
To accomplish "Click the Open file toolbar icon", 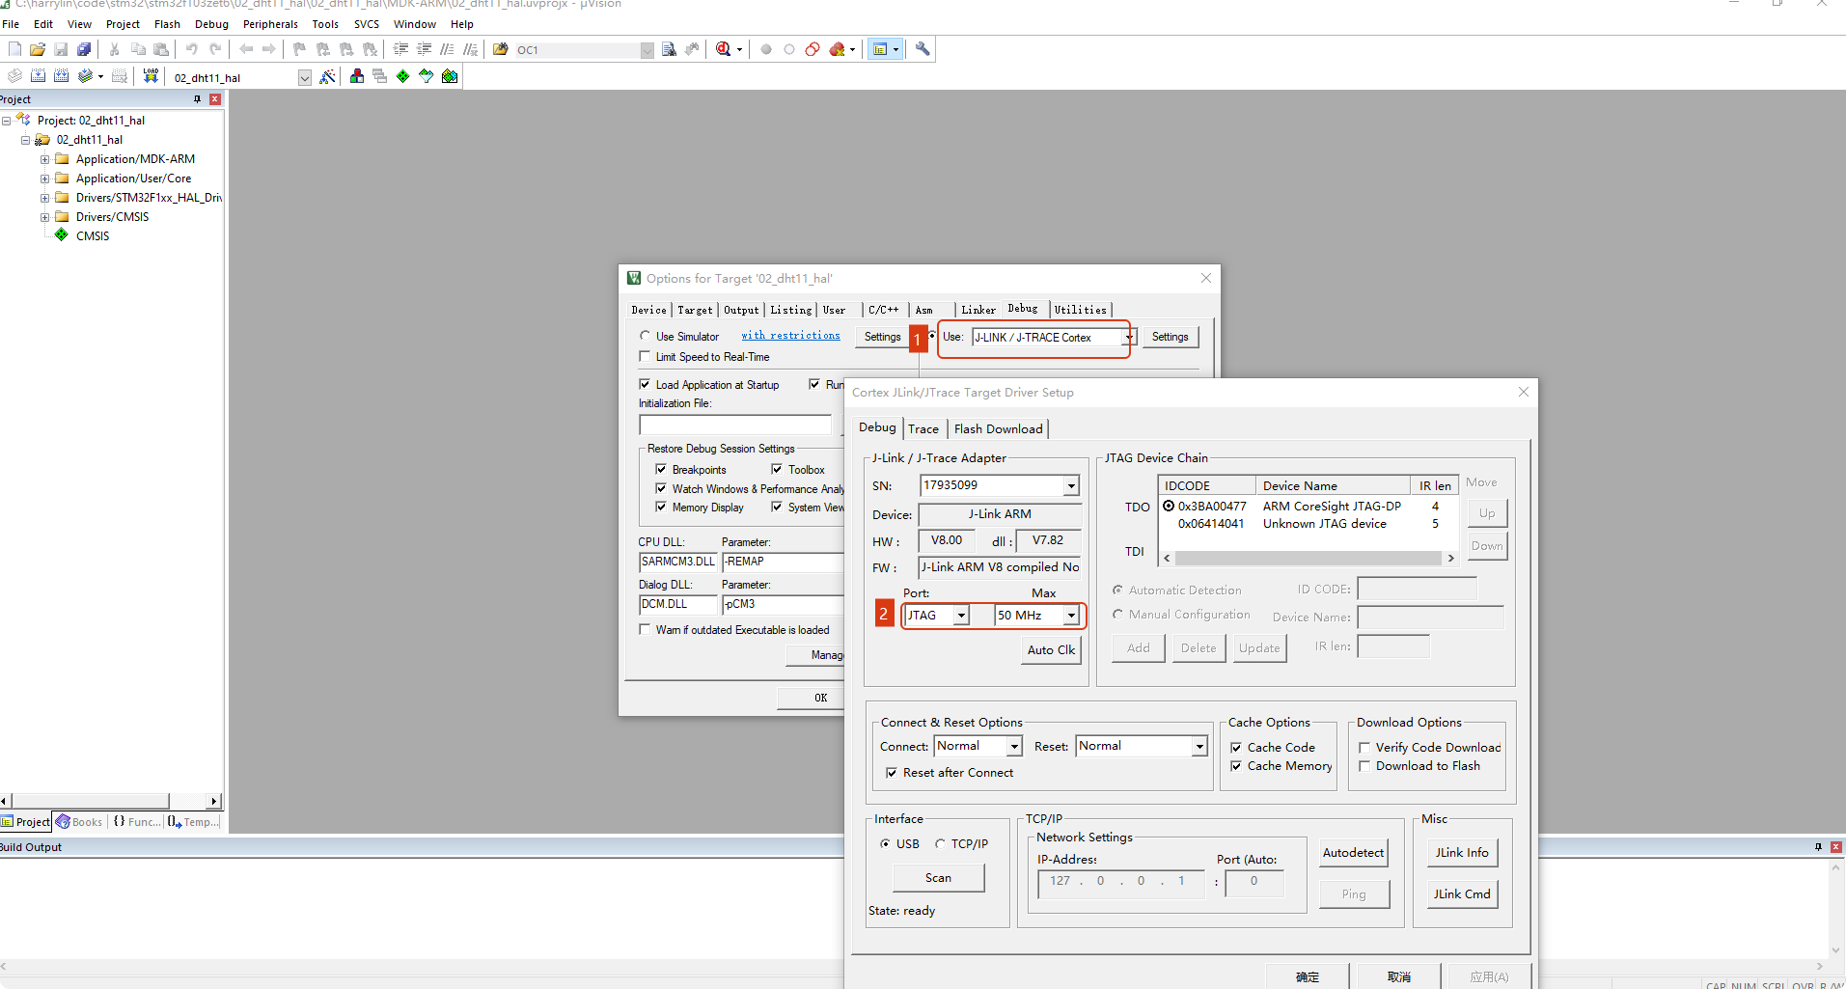I will [x=38, y=49].
